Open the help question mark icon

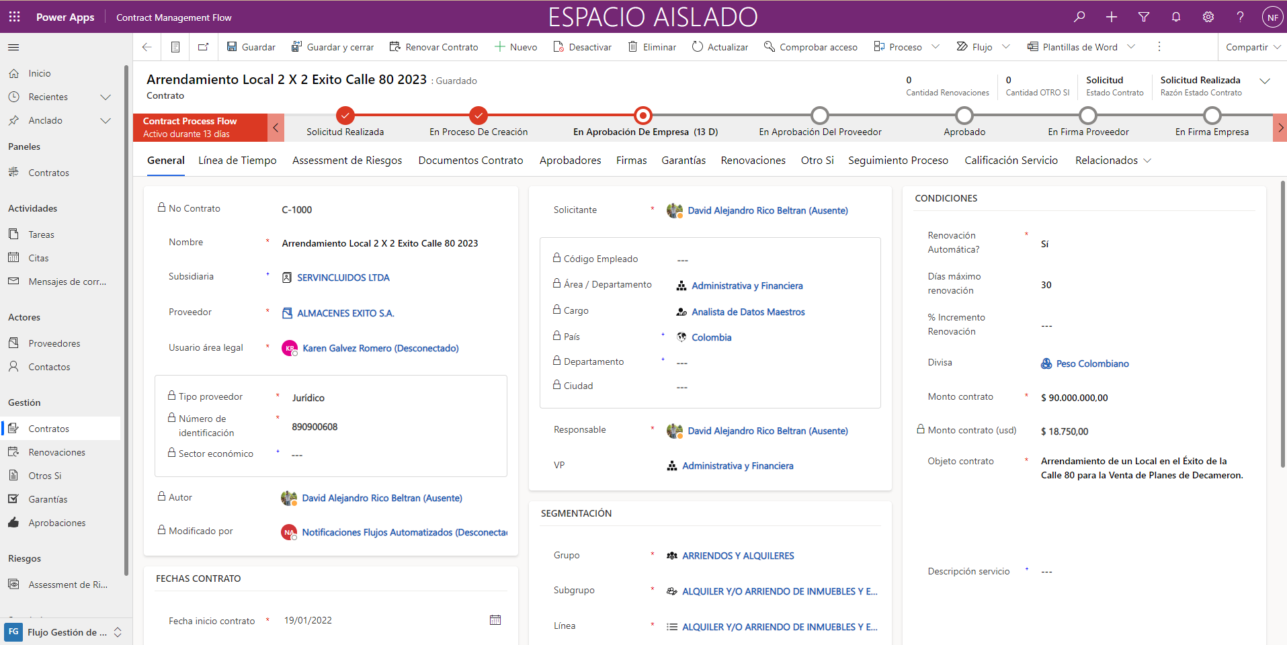click(x=1241, y=17)
